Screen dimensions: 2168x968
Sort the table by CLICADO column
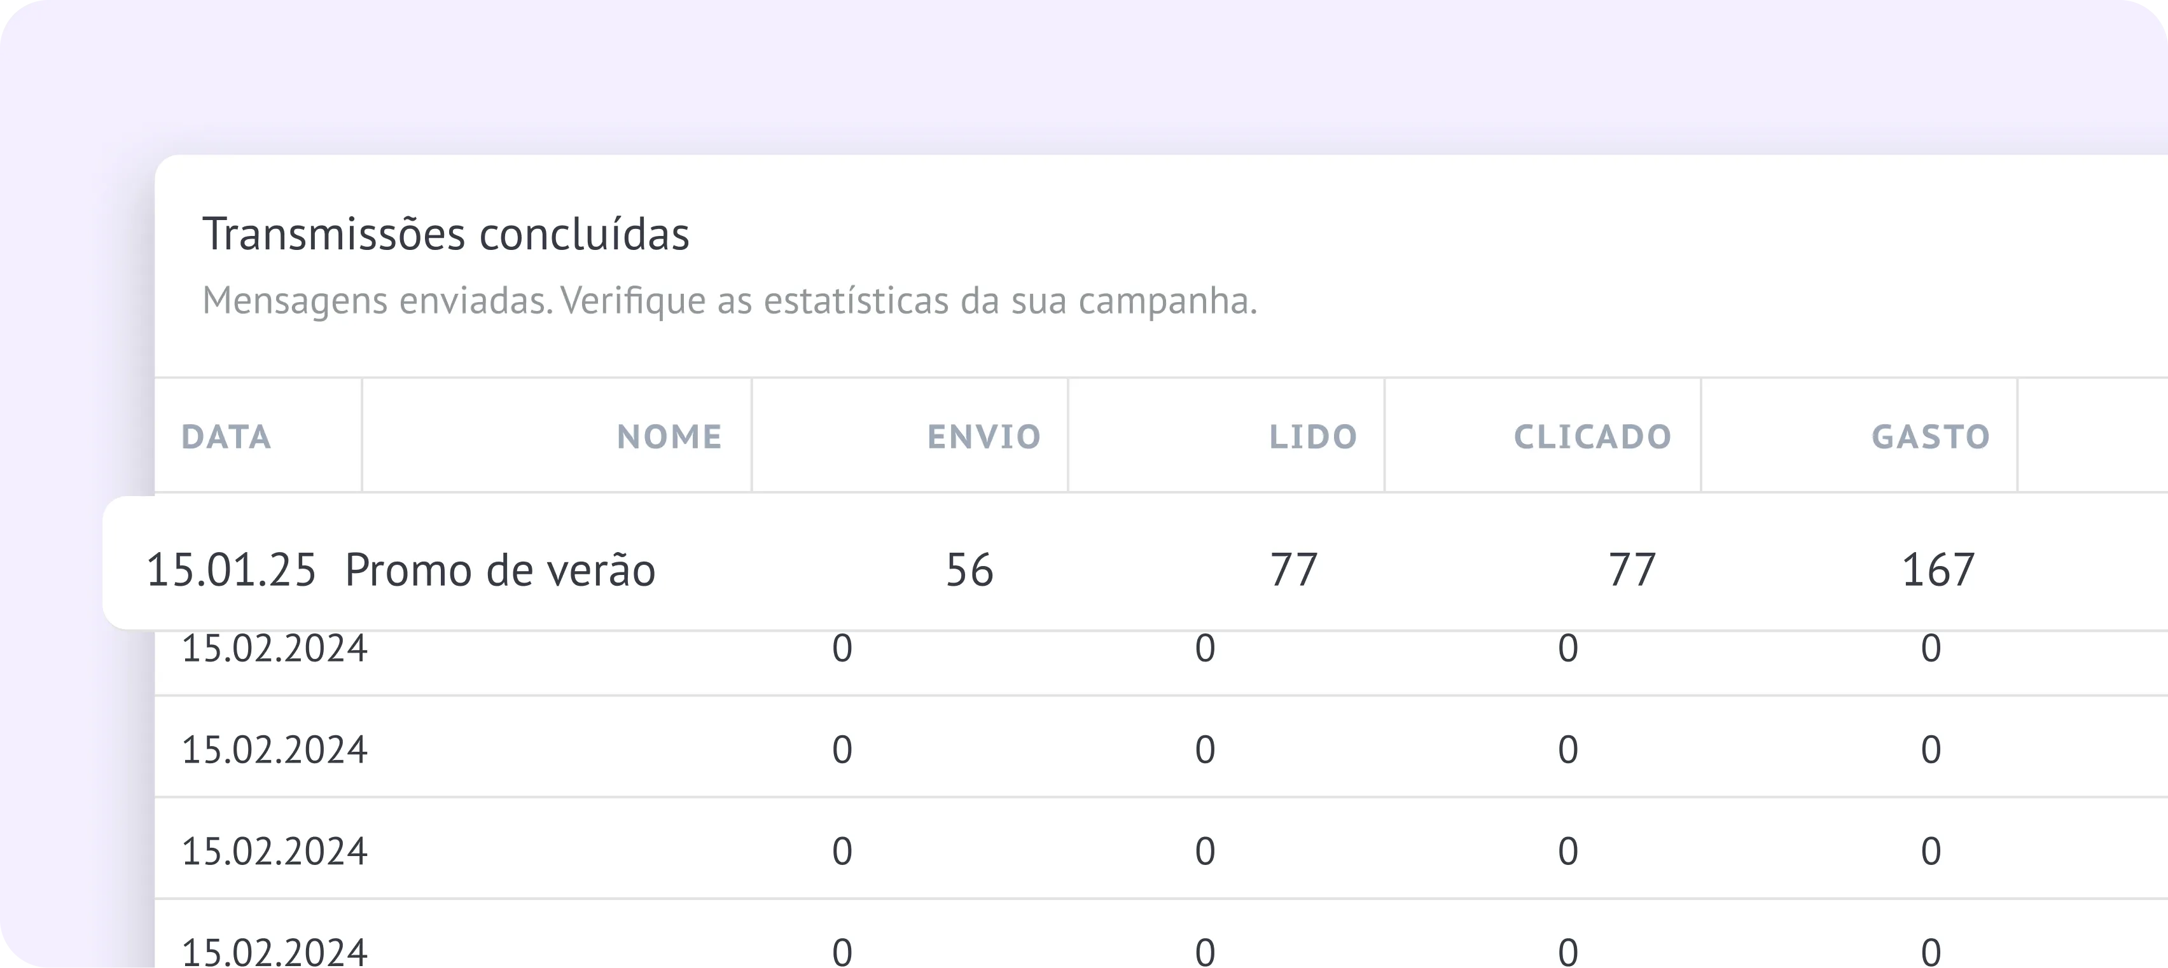[1590, 436]
